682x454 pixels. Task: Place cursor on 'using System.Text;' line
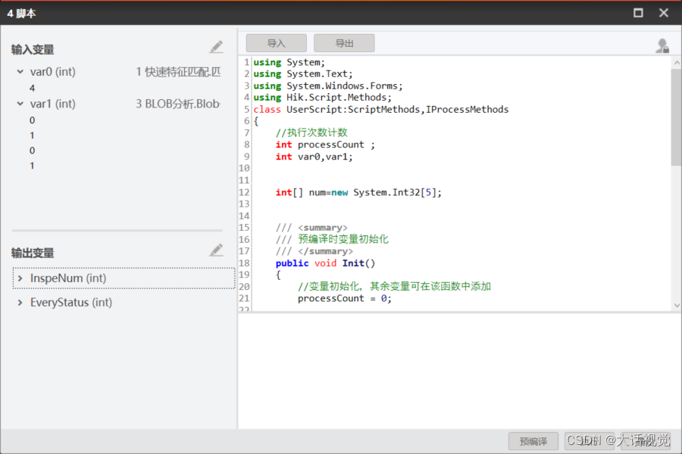pyautogui.click(x=303, y=74)
